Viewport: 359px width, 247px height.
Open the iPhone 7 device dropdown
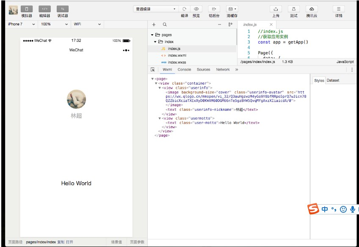pos(22,24)
